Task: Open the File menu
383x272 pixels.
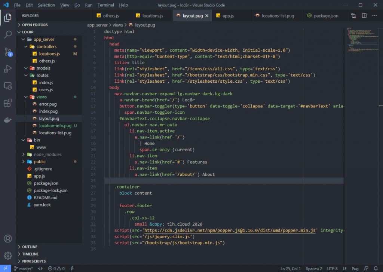Action: (x=17, y=5)
